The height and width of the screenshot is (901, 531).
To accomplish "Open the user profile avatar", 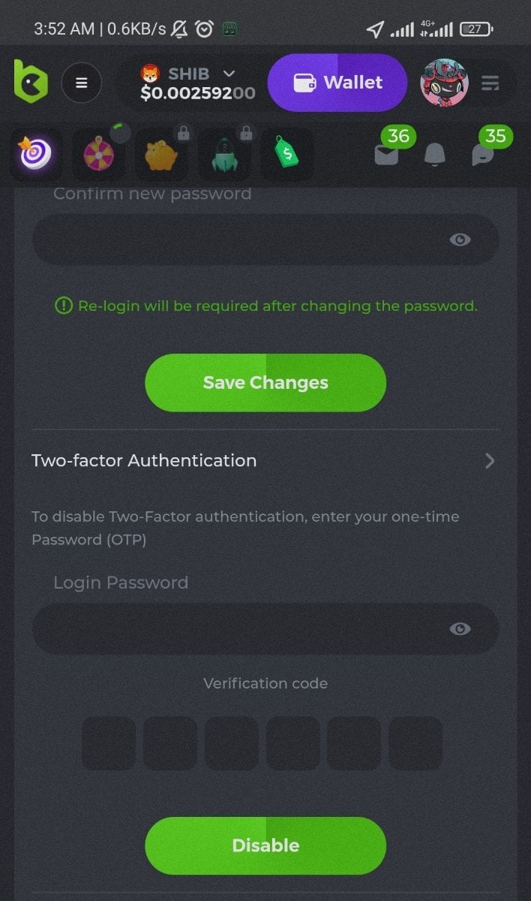I will pos(444,83).
